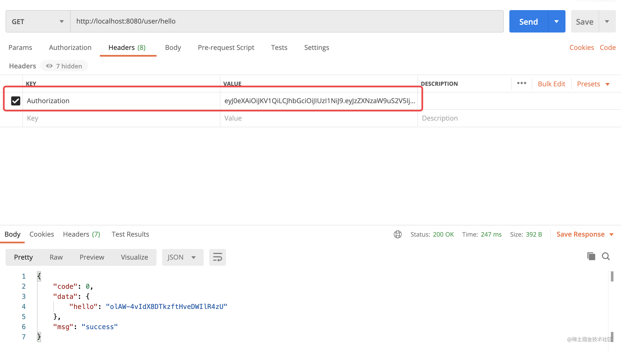This screenshot has height=351, width=621.
Task: Click the blue Send button
Action: [x=528, y=22]
